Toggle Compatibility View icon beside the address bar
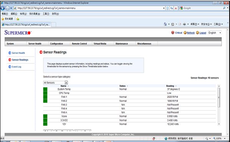This screenshot has width=230, height=142. 168,8
